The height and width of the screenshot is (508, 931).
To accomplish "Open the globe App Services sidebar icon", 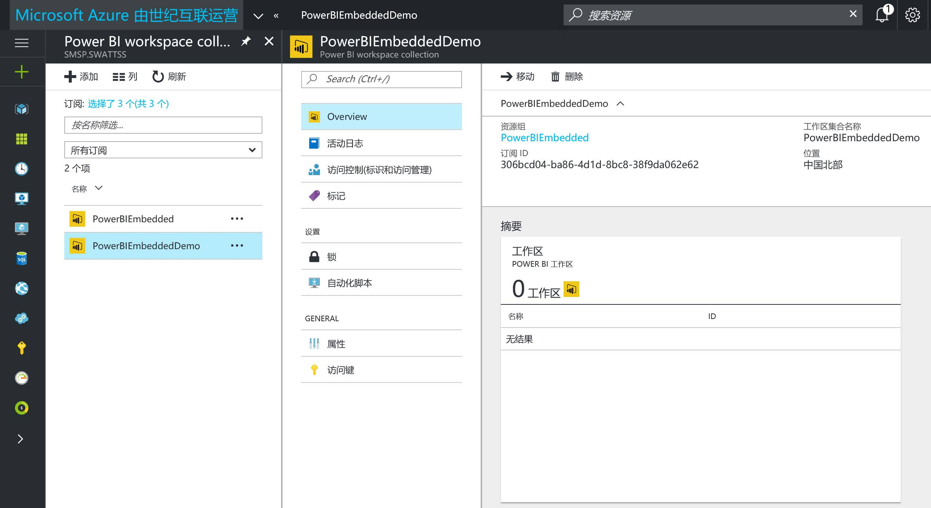I will pos(22,288).
